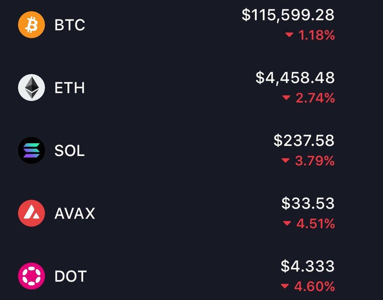Tap the Ethereum diamond logo icon
383x300 pixels.
pyautogui.click(x=32, y=87)
